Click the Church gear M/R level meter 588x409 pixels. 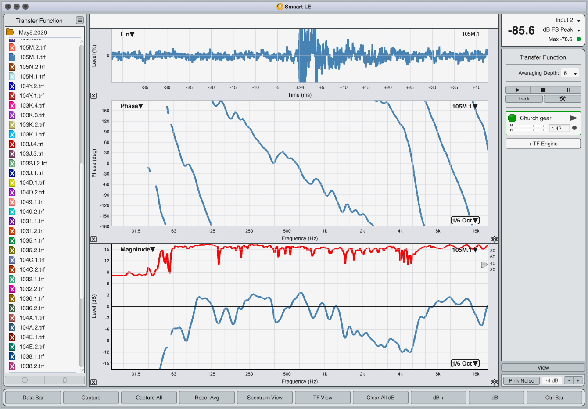click(x=528, y=128)
